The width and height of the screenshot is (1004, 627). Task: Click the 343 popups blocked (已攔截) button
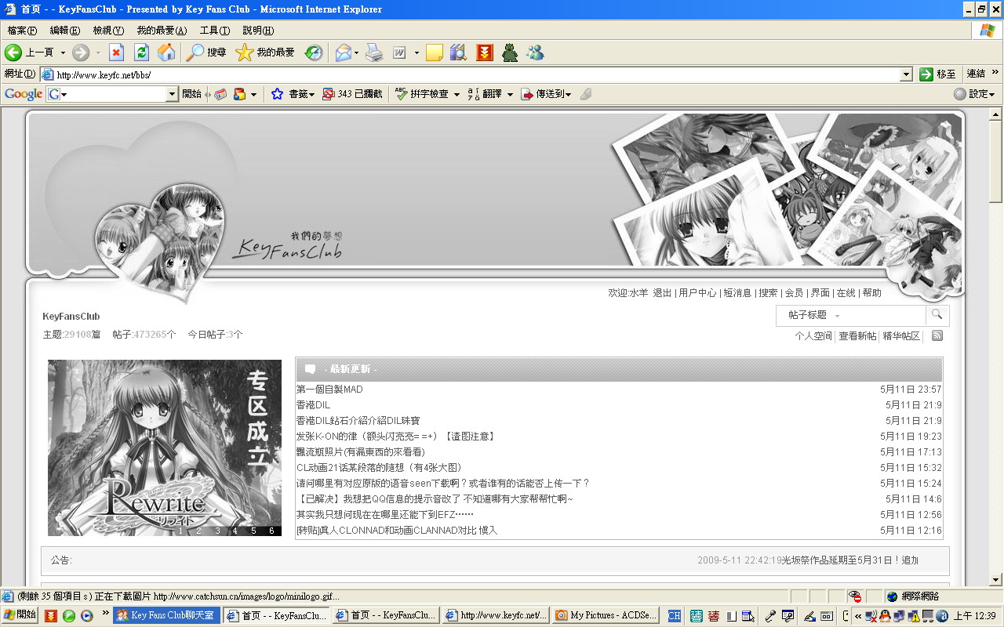click(352, 94)
